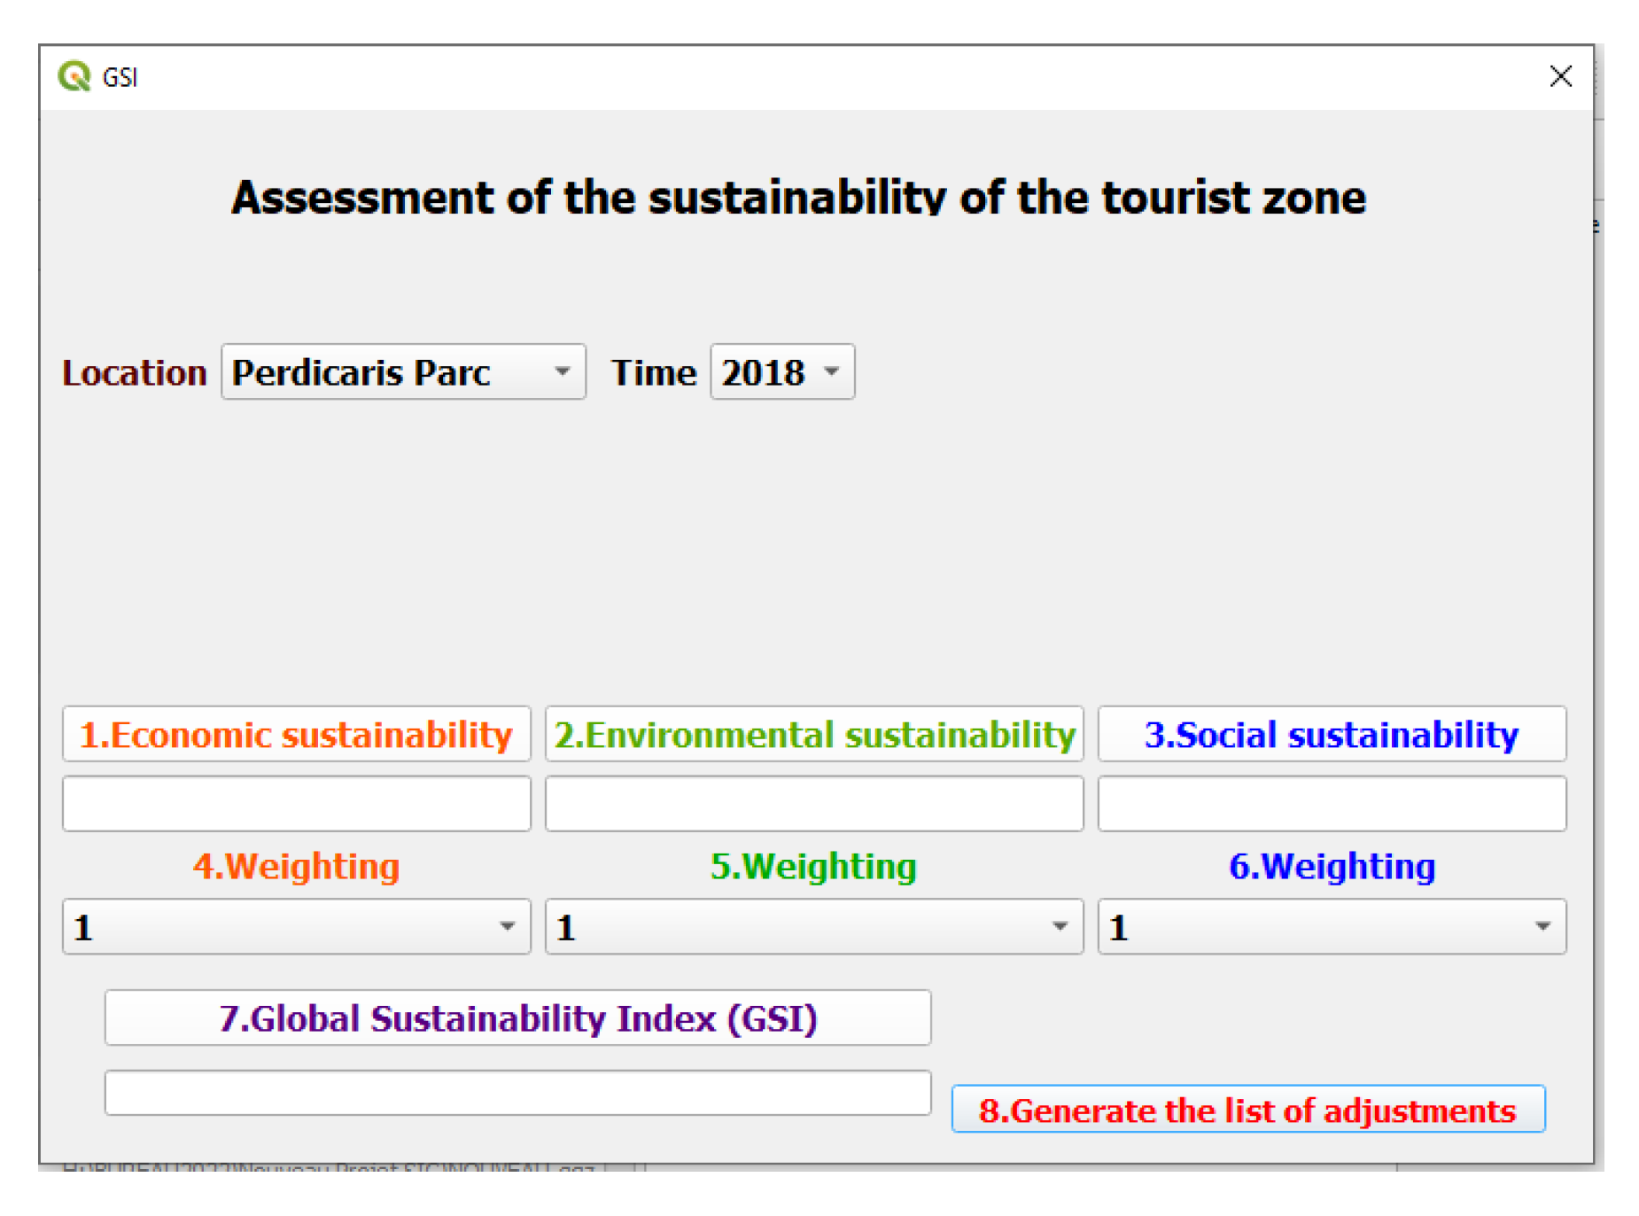The image size is (1639, 1216).
Task: Open the Location dropdown showing Perdicaris Parc
Action: click(x=403, y=372)
